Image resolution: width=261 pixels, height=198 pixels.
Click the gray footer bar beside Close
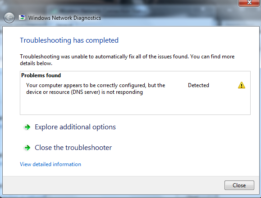click(x=113, y=185)
